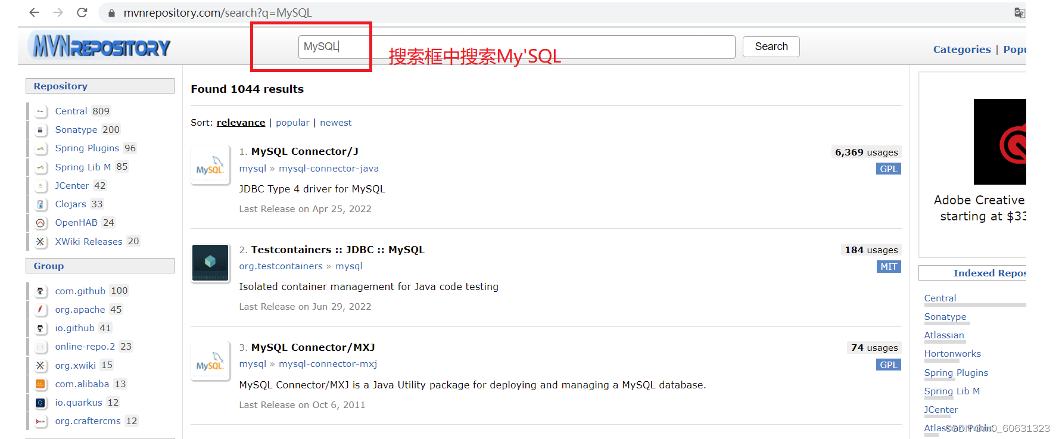1059x439 pixels.
Task: Click the translate page icon in address bar
Action: point(1020,13)
